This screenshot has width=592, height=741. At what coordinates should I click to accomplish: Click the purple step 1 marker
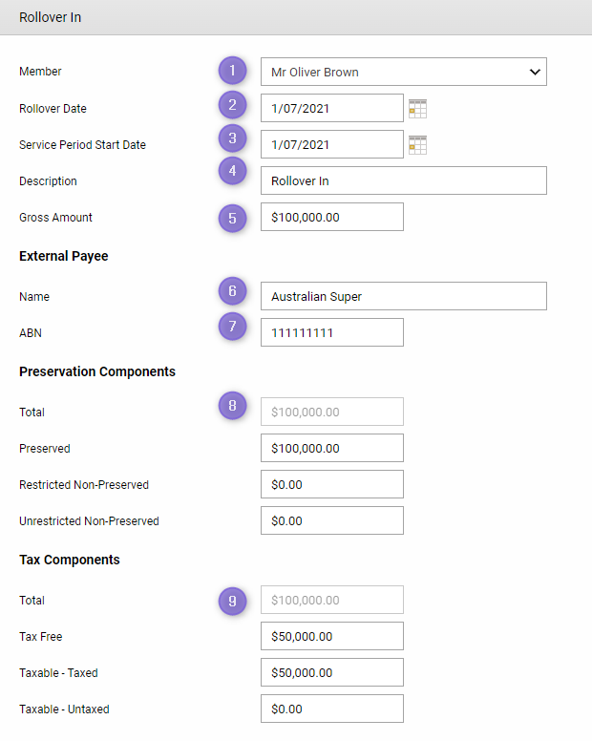[x=232, y=72]
